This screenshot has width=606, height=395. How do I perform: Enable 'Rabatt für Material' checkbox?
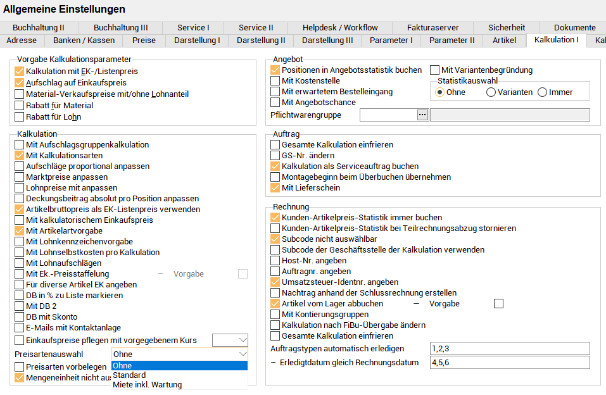coord(20,106)
